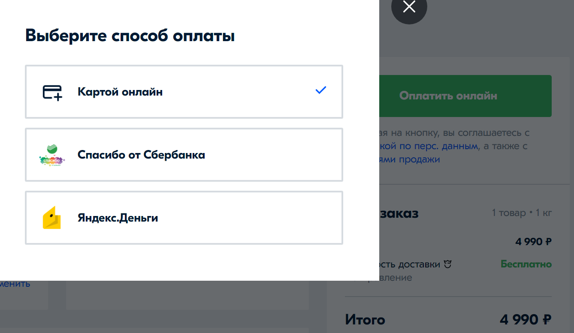Pick the Яндекс.Деньги payment label
The height and width of the screenshot is (333, 574).
click(x=118, y=218)
